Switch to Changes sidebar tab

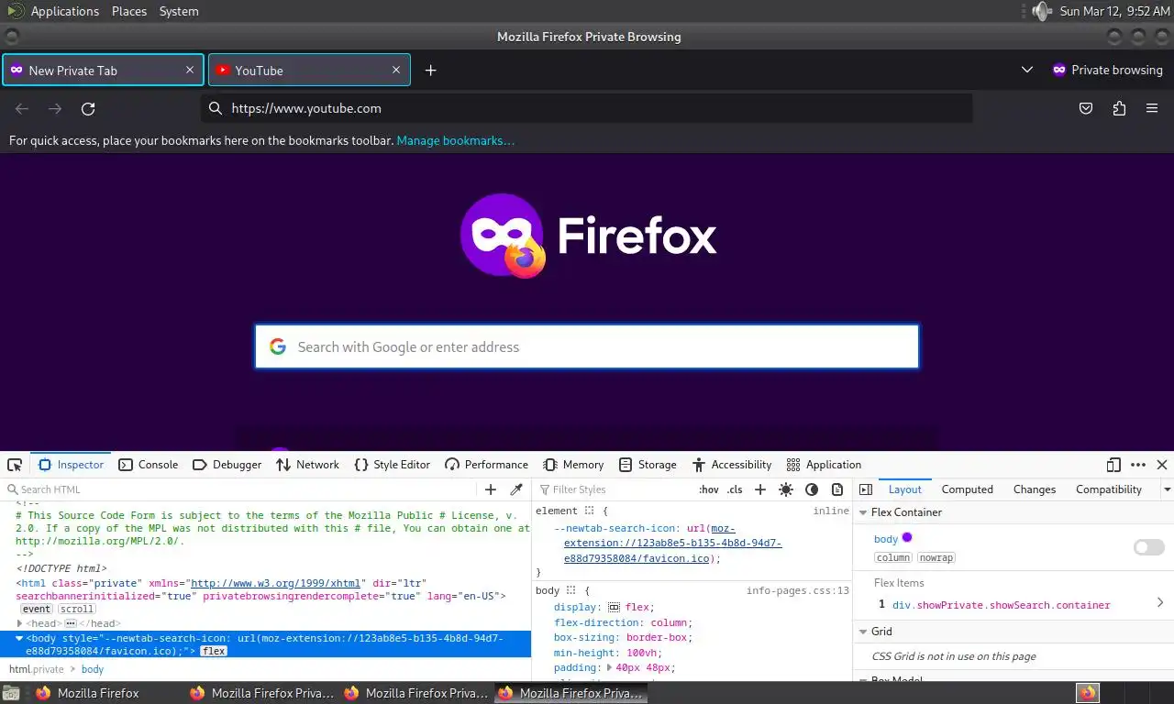pyautogui.click(x=1035, y=489)
